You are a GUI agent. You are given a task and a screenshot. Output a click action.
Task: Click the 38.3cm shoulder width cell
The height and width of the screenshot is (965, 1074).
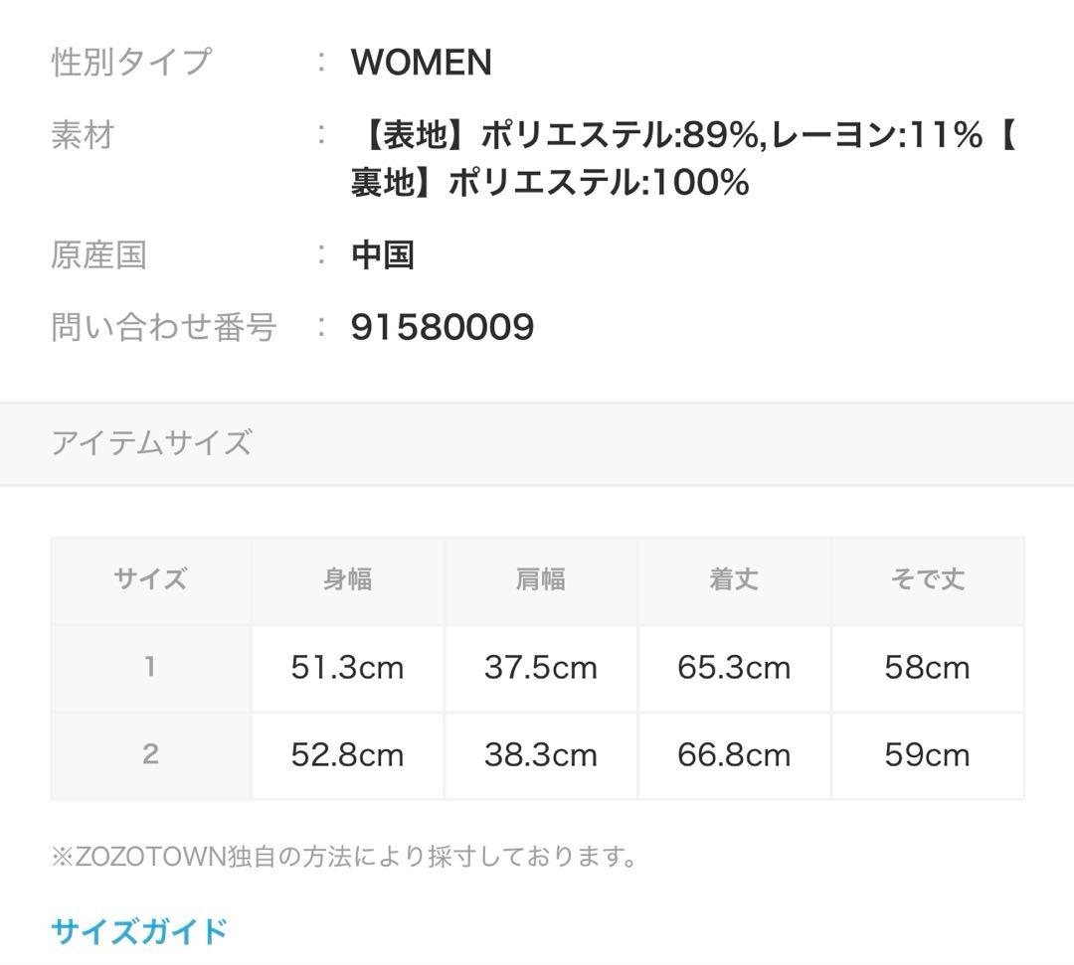[x=540, y=755]
